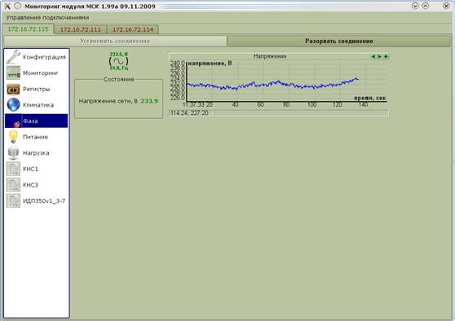
Task: Click the 55.0, Гц frequency reading
Action: pos(119,68)
